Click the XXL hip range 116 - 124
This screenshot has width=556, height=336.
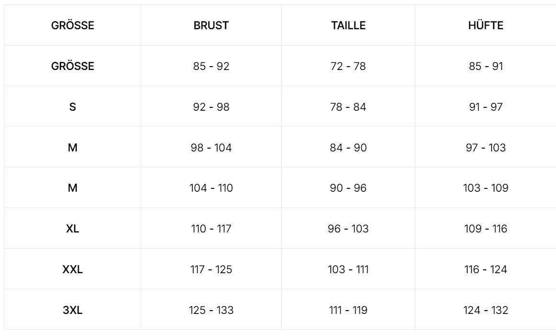pos(486,270)
